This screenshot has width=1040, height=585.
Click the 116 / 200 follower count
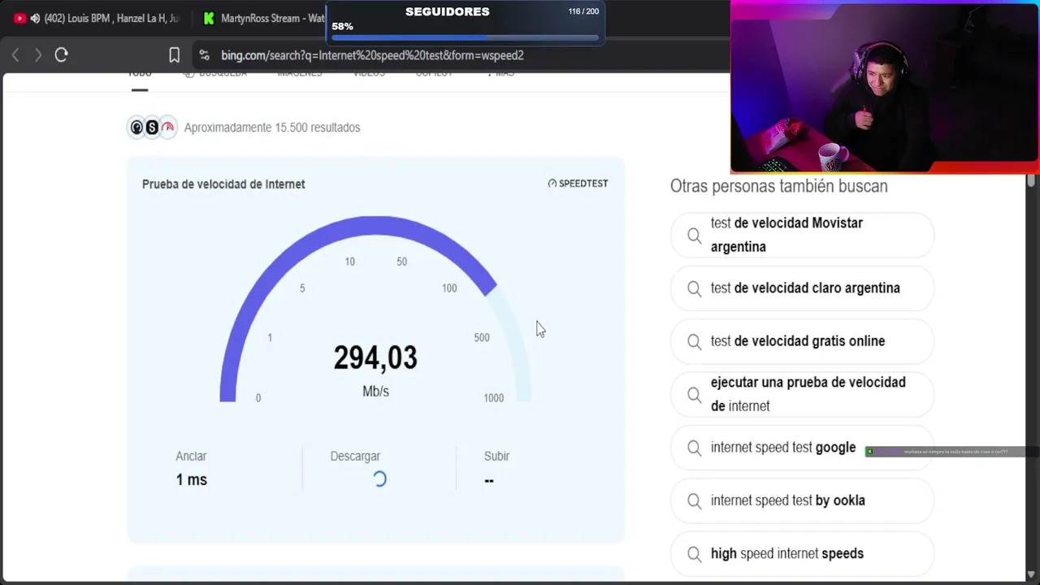(583, 11)
